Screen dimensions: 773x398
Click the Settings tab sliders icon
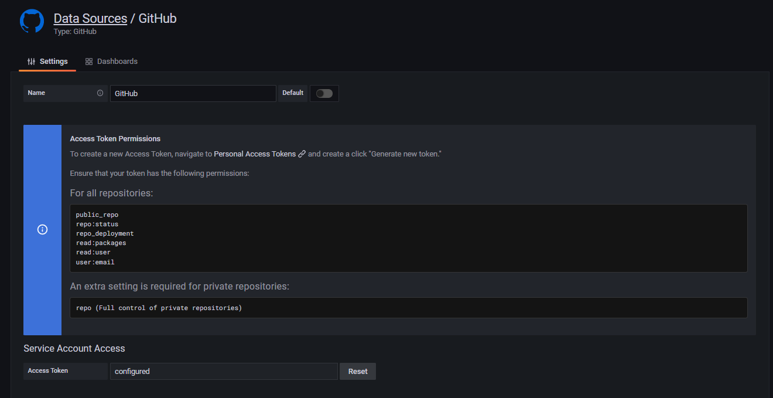point(32,62)
